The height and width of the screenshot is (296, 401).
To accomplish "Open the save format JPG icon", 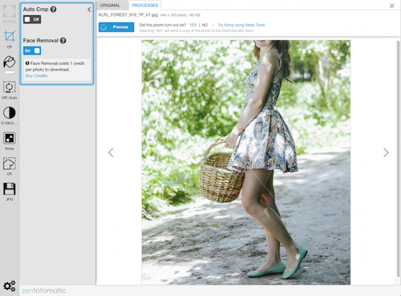I will (x=10, y=189).
